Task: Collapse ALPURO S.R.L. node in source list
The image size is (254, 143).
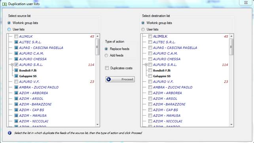Action: click(12, 65)
